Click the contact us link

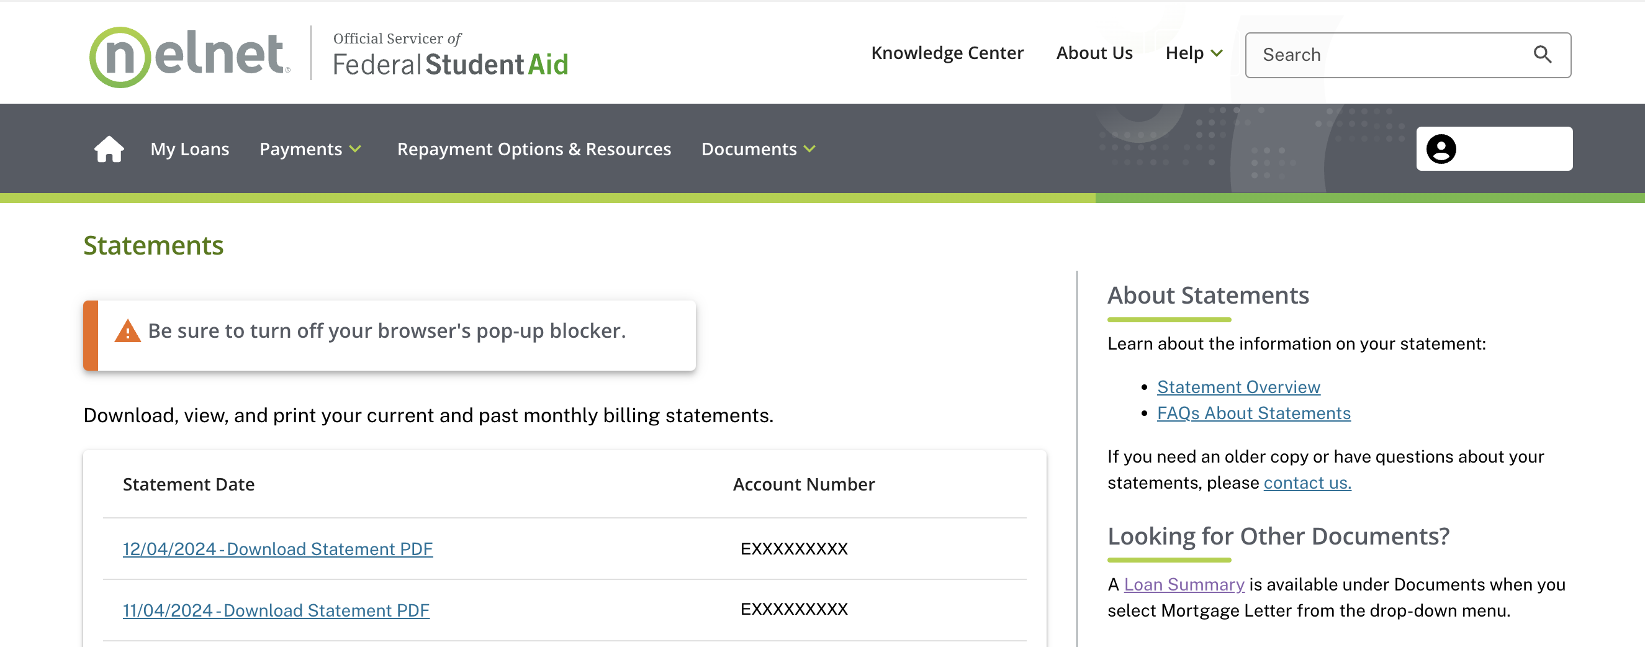[1307, 483]
